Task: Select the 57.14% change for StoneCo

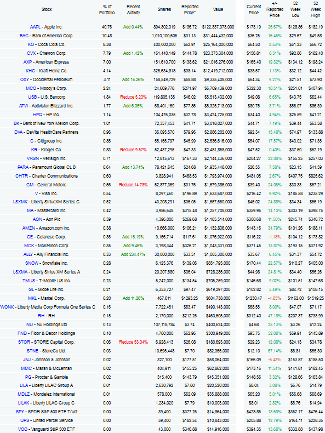Action: point(275,351)
